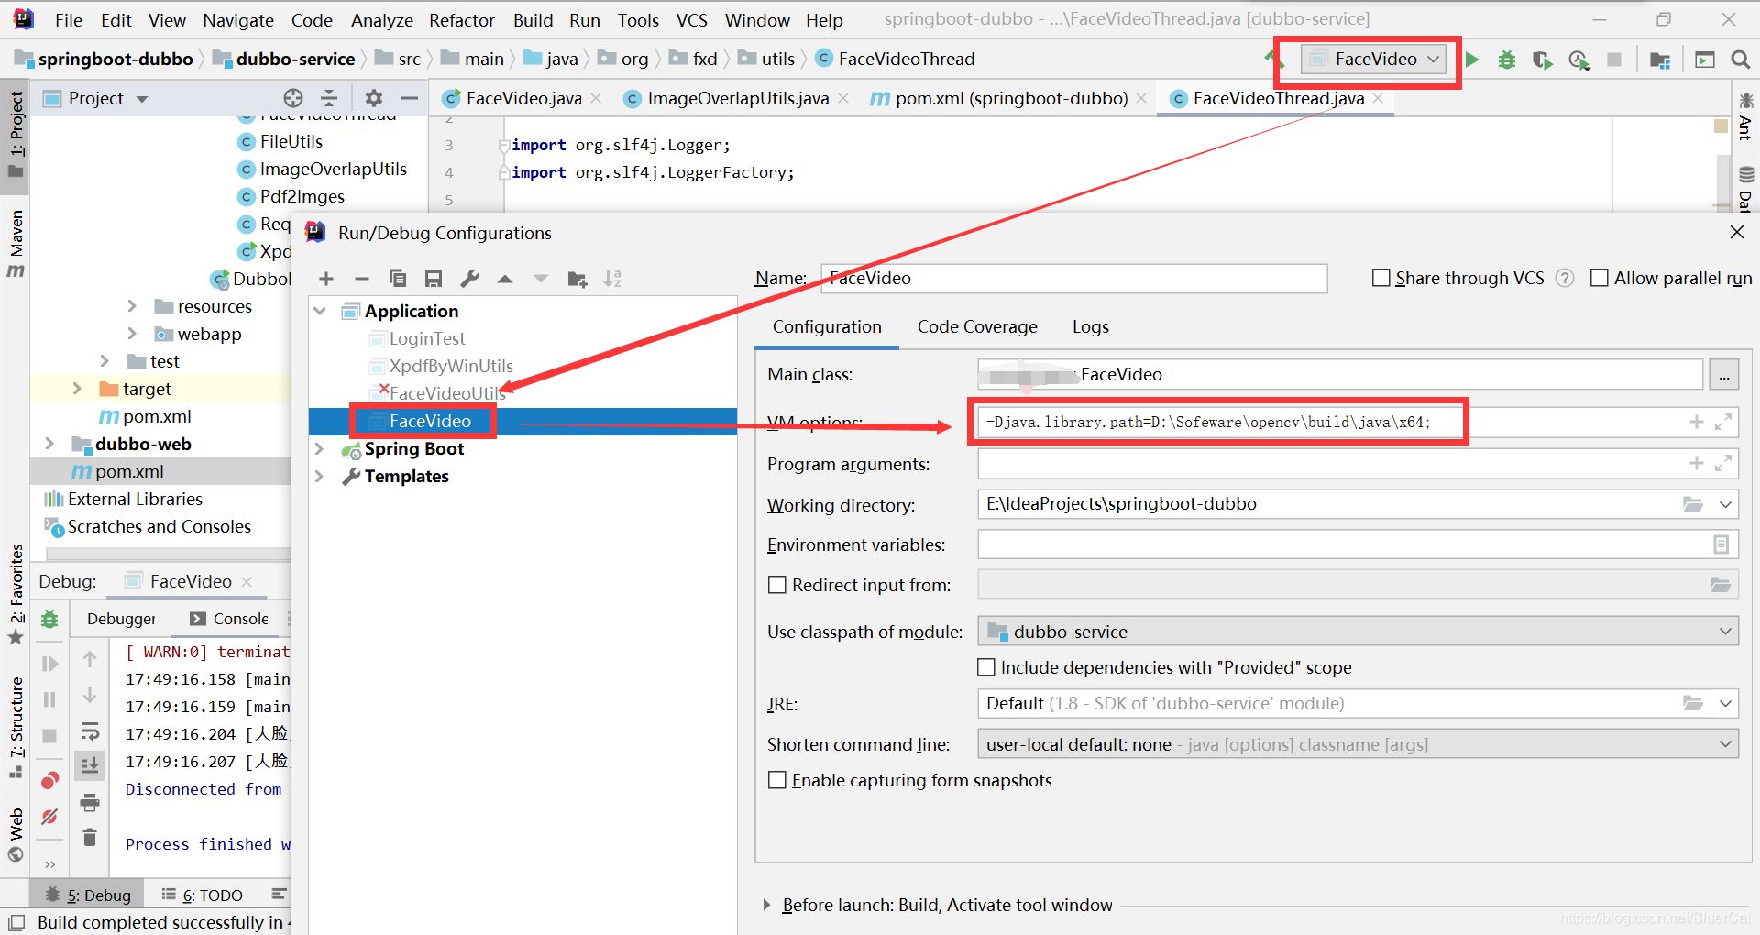Enable Share through VCS checkbox
Screen dimensions: 1760x935
tap(1380, 278)
